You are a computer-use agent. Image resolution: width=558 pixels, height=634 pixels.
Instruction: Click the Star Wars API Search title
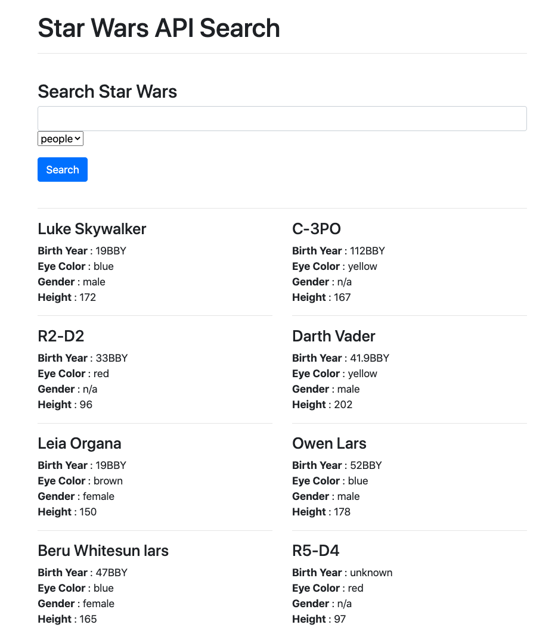[159, 28]
